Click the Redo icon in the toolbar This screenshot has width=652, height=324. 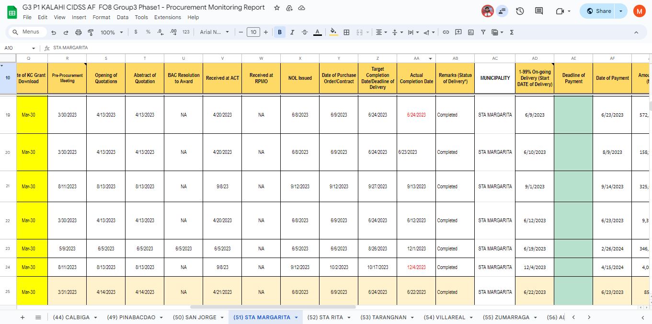tap(66, 32)
